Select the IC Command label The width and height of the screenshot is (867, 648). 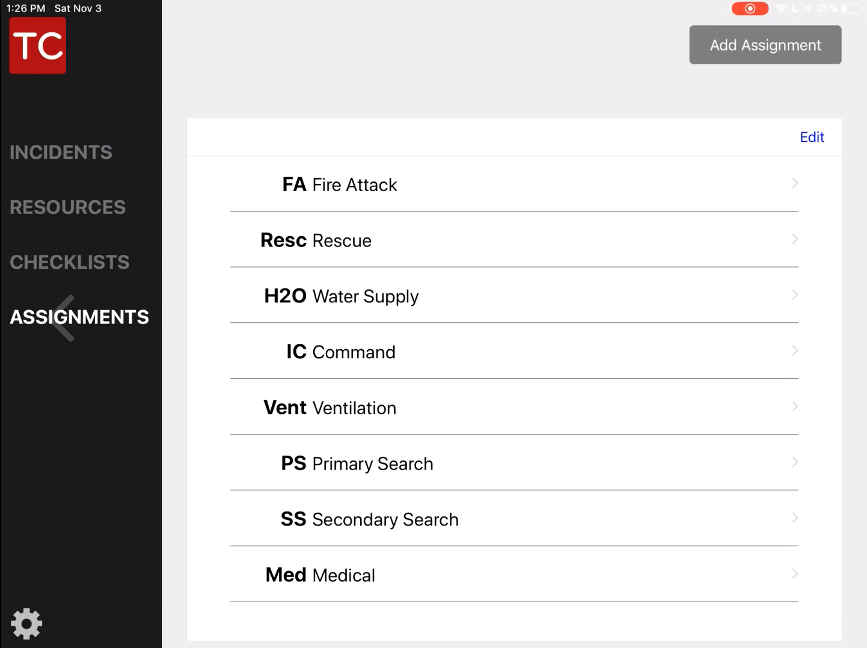[341, 352]
